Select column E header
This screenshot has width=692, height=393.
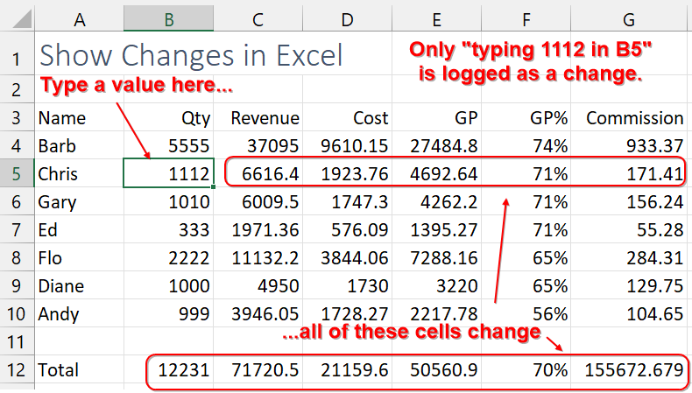[x=437, y=18]
